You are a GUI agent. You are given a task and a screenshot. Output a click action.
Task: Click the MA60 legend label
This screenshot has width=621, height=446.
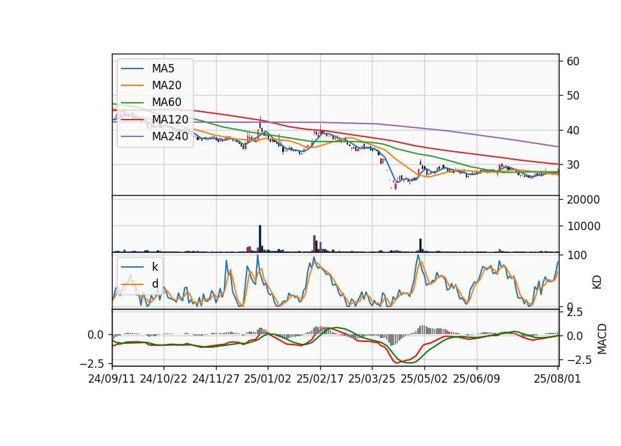[166, 103]
